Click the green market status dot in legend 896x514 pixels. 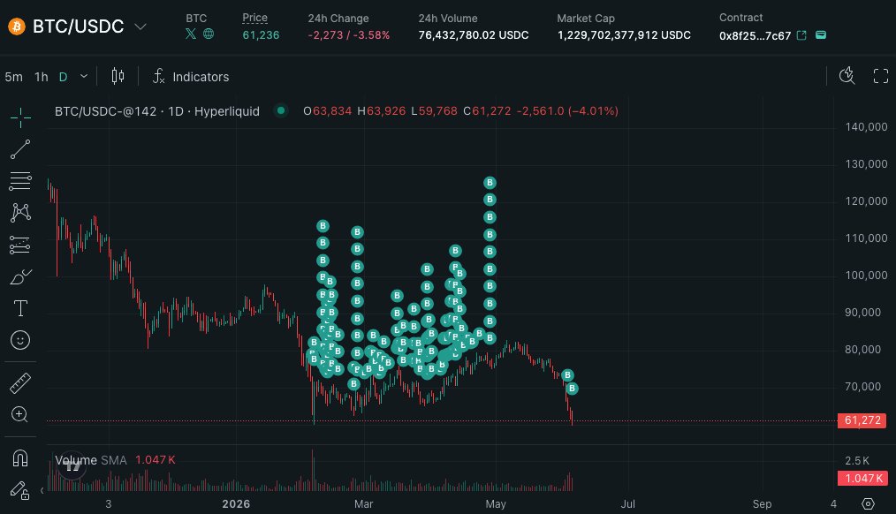click(x=281, y=110)
